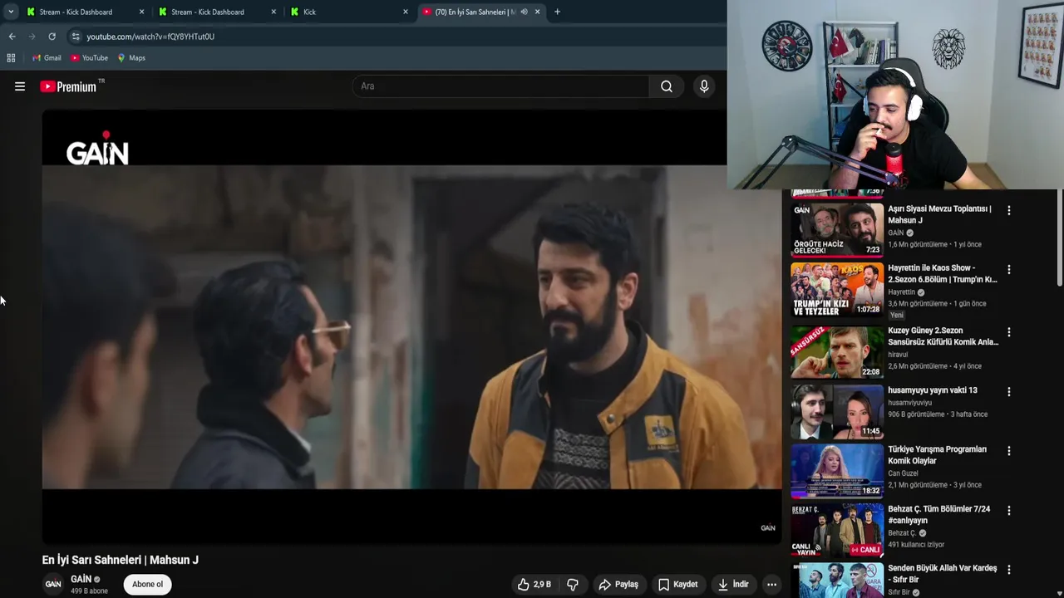Image resolution: width=1064 pixels, height=598 pixels.
Task: Open Gmail bookmark
Action: tap(47, 58)
